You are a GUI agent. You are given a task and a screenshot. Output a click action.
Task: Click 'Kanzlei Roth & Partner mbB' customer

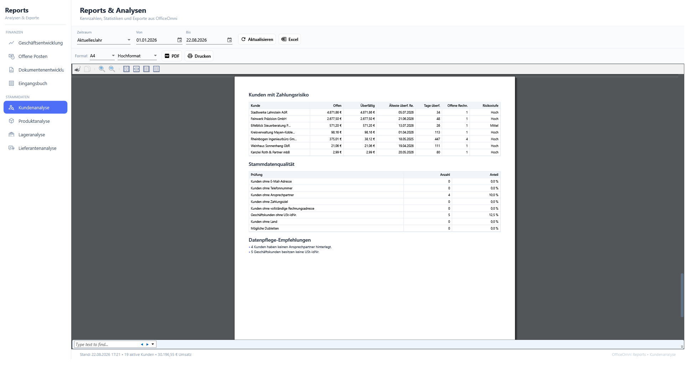[x=270, y=152]
